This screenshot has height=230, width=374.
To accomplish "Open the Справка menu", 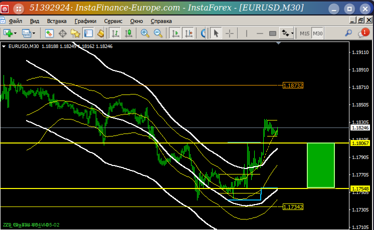I will point(161,21).
